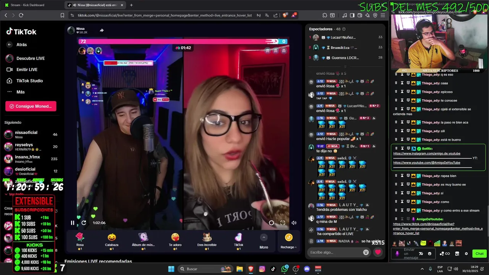Delete BotRix message with trash icon
Image resolution: width=489 pixels, height=275 pixels.
pyautogui.click(x=396, y=149)
